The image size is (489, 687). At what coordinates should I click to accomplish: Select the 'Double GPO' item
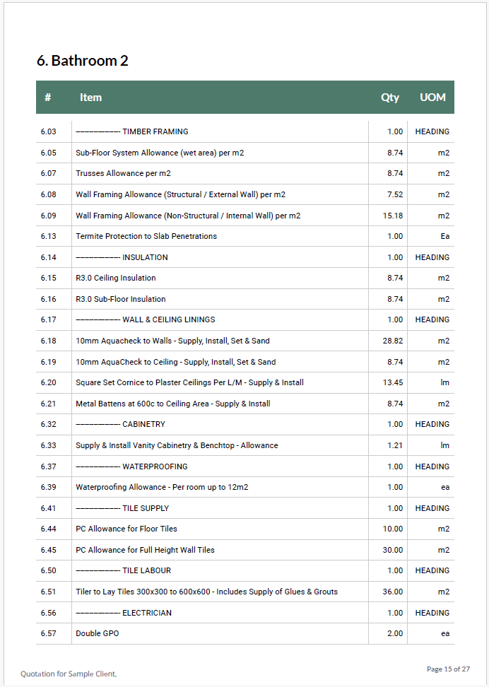[x=98, y=633]
